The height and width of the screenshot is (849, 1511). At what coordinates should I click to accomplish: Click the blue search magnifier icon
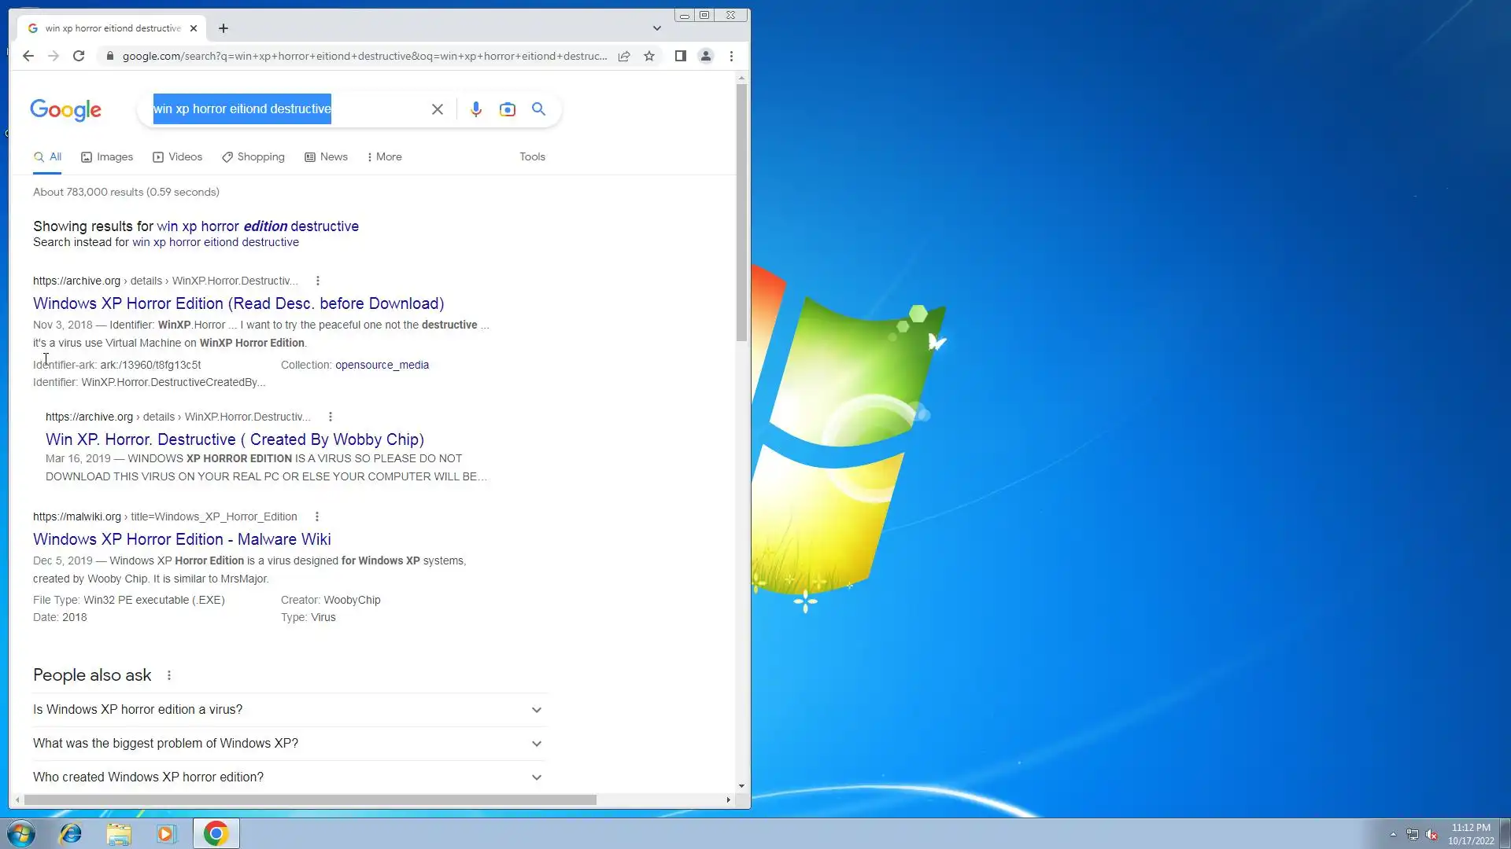(538, 109)
